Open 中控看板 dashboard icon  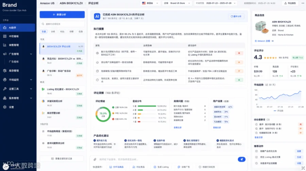point(5,36)
